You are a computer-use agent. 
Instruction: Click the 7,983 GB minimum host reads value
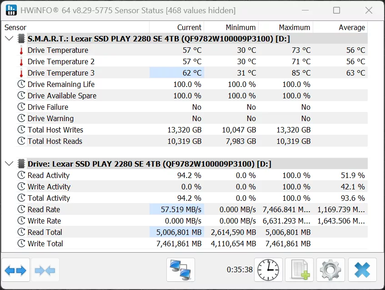(241, 141)
